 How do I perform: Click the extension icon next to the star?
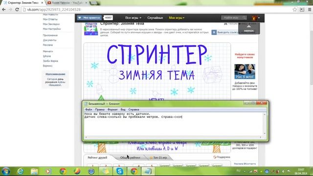302,9
